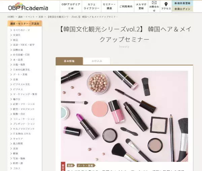Open 健康 category in the sidebar
Screen dimensions: 202x171
click(x=15, y=153)
